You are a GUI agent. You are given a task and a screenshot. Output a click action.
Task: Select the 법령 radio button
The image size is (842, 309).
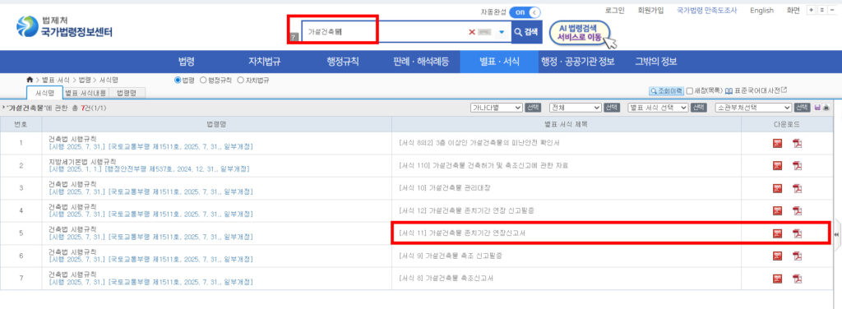[178, 81]
